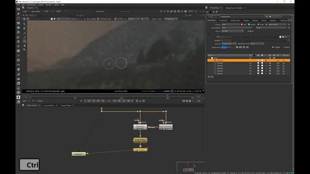Click the play backward button
Image resolution: width=310 pixels, height=174 pixels.
103,101
